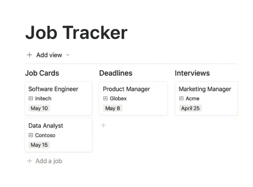Image resolution: width=253 pixels, height=187 pixels.
Task: Open the Marketing Manager card
Action: [206, 98]
